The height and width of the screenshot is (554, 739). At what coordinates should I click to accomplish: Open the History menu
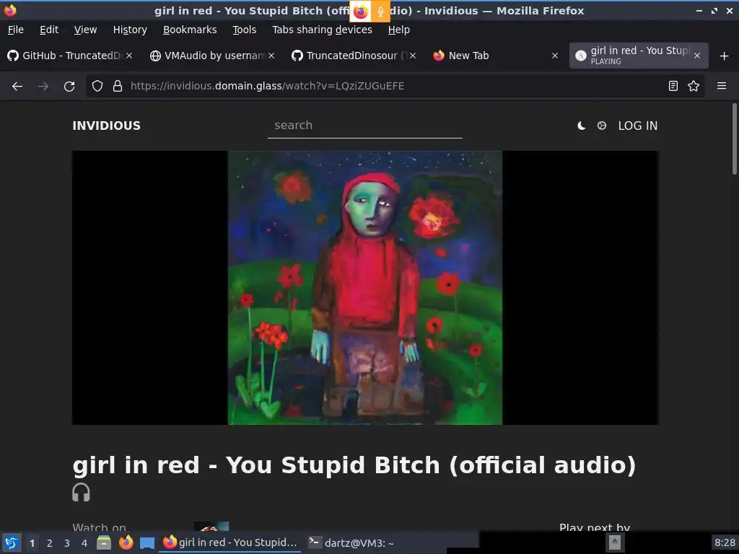click(130, 30)
